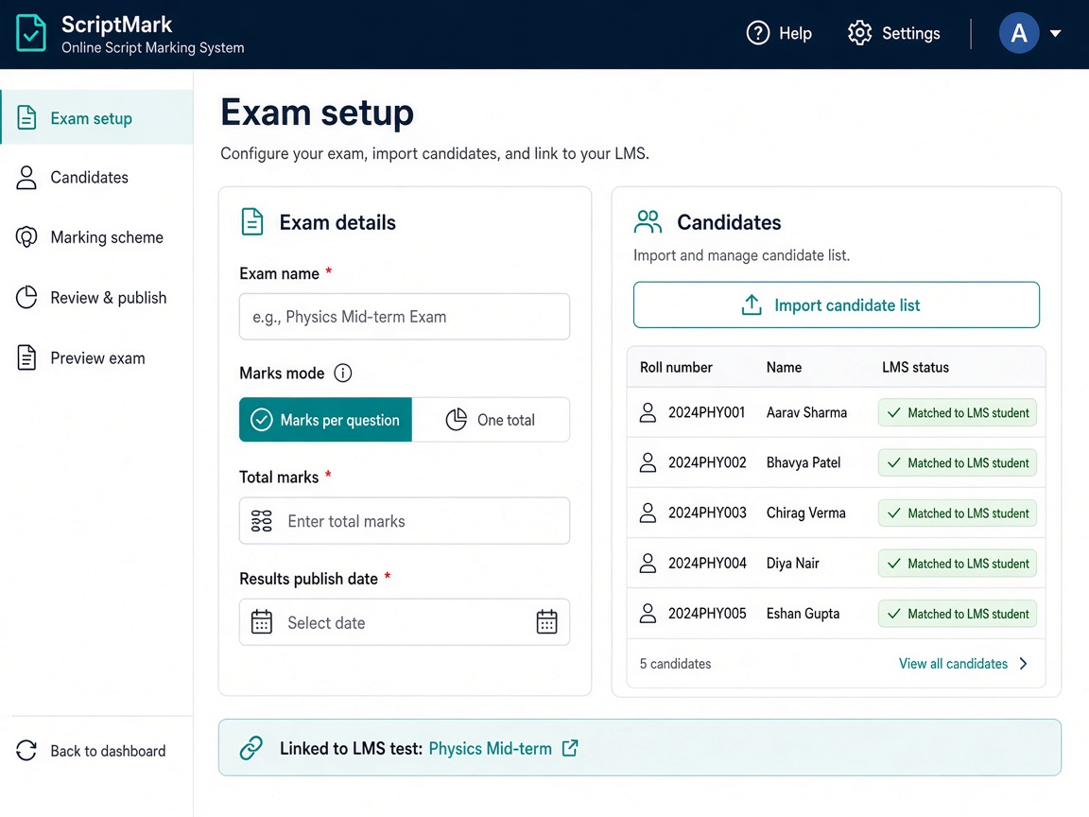Image resolution: width=1089 pixels, height=817 pixels.
Task: Click the pie chart icon in One total
Action: pos(457,420)
